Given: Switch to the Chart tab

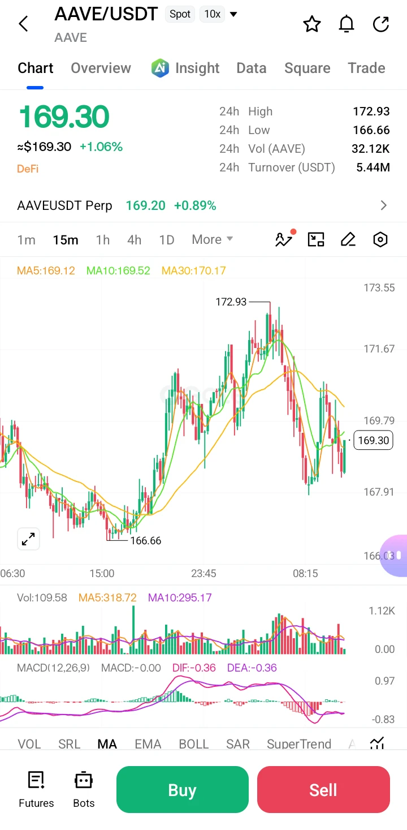Looking at the screenshot, I should click(x=36, y=68).
